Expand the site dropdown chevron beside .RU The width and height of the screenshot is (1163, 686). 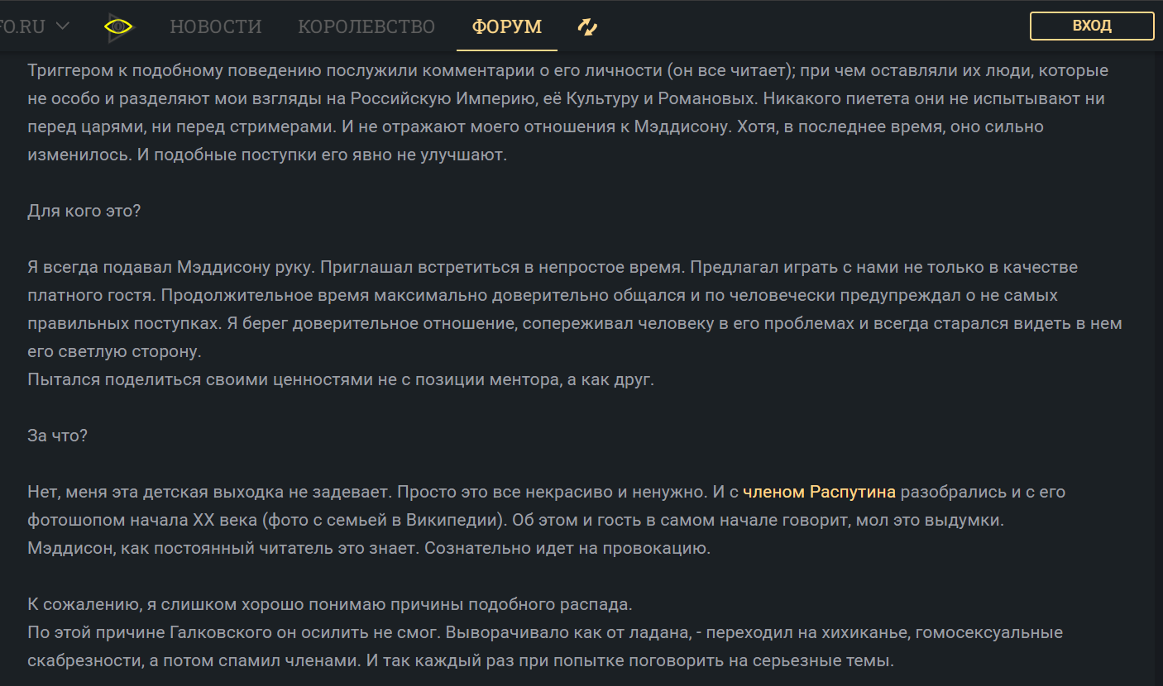62,26
